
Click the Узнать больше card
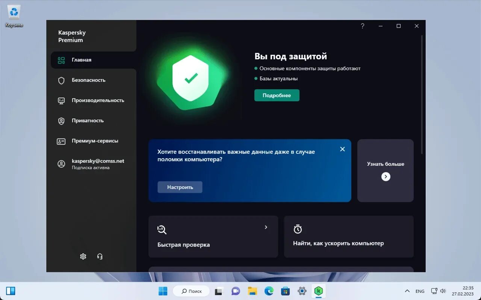pyautogui.click(x=386, y=171)
